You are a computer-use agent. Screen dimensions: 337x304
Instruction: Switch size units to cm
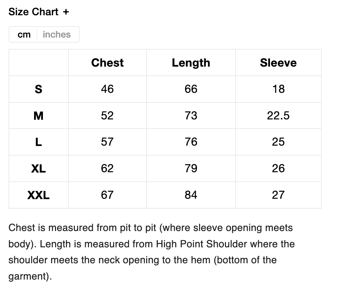tap(24, 35)
